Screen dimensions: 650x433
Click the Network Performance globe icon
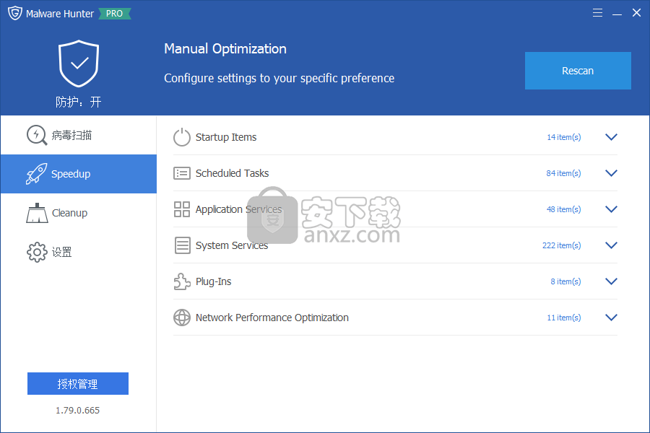coord(181,318)
